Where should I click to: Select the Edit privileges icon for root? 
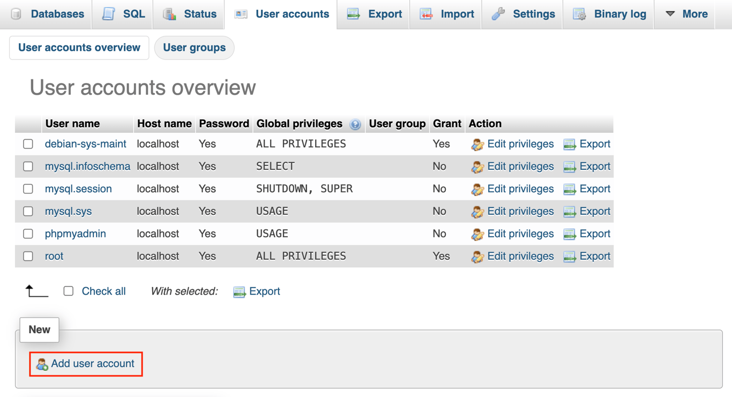click(x=477, y=256)
